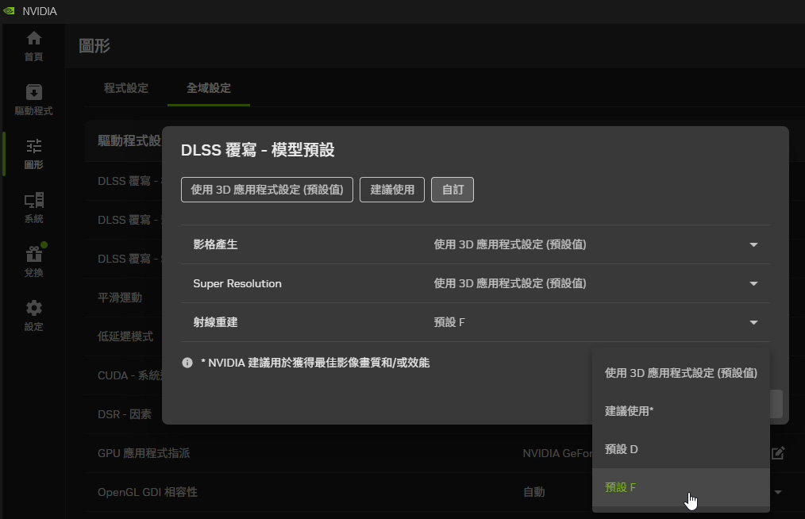Click the CUDA - 系統 setting row

click(x=130, y=376)
